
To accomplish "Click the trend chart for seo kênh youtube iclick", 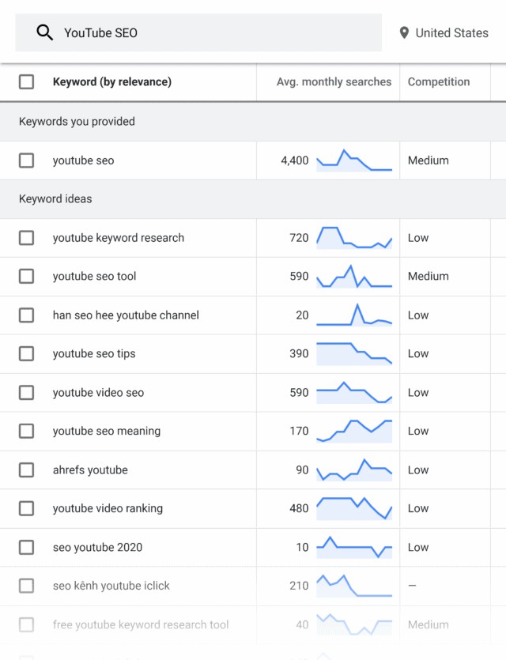I will pos(354,586).
